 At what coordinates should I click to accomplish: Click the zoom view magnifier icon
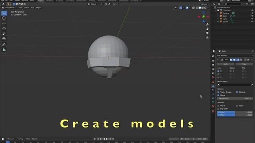[x=207, y=25]
